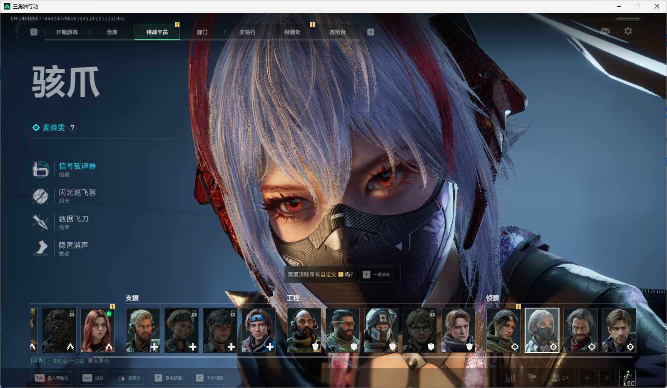The height and width of the screenshot is (388, 667).
Task: Select the locked 工程 operator with glasses
Action: (x=420, y=330)
